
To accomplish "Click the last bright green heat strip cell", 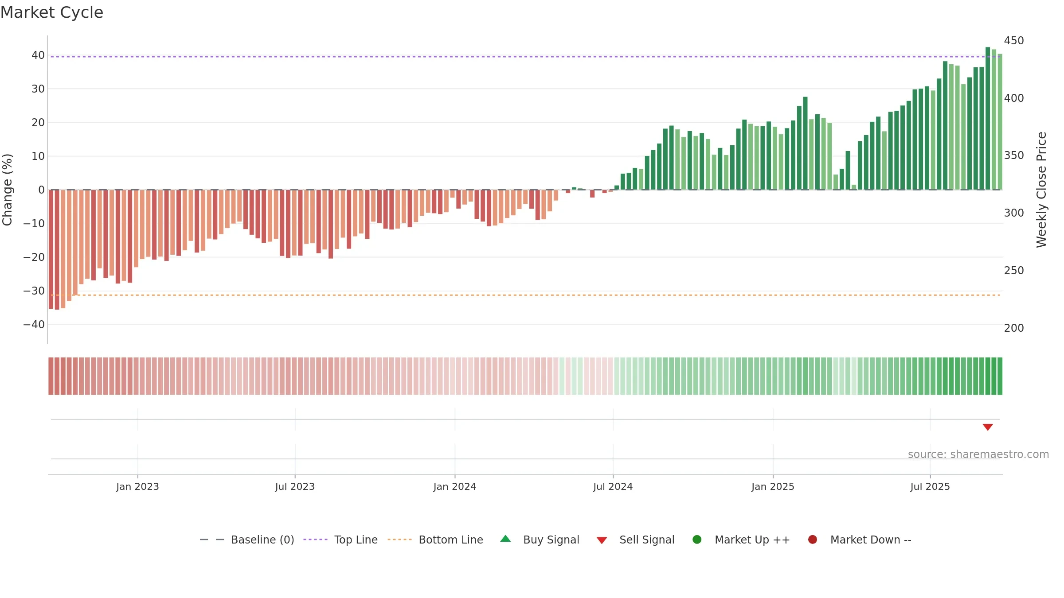I will [x=1000, y=376].
